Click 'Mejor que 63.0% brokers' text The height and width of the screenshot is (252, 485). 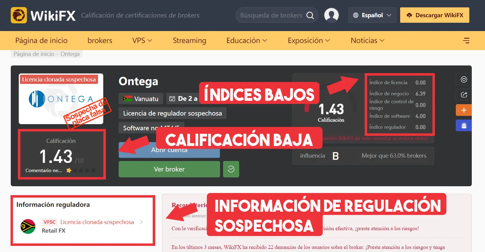coord(394,156)
